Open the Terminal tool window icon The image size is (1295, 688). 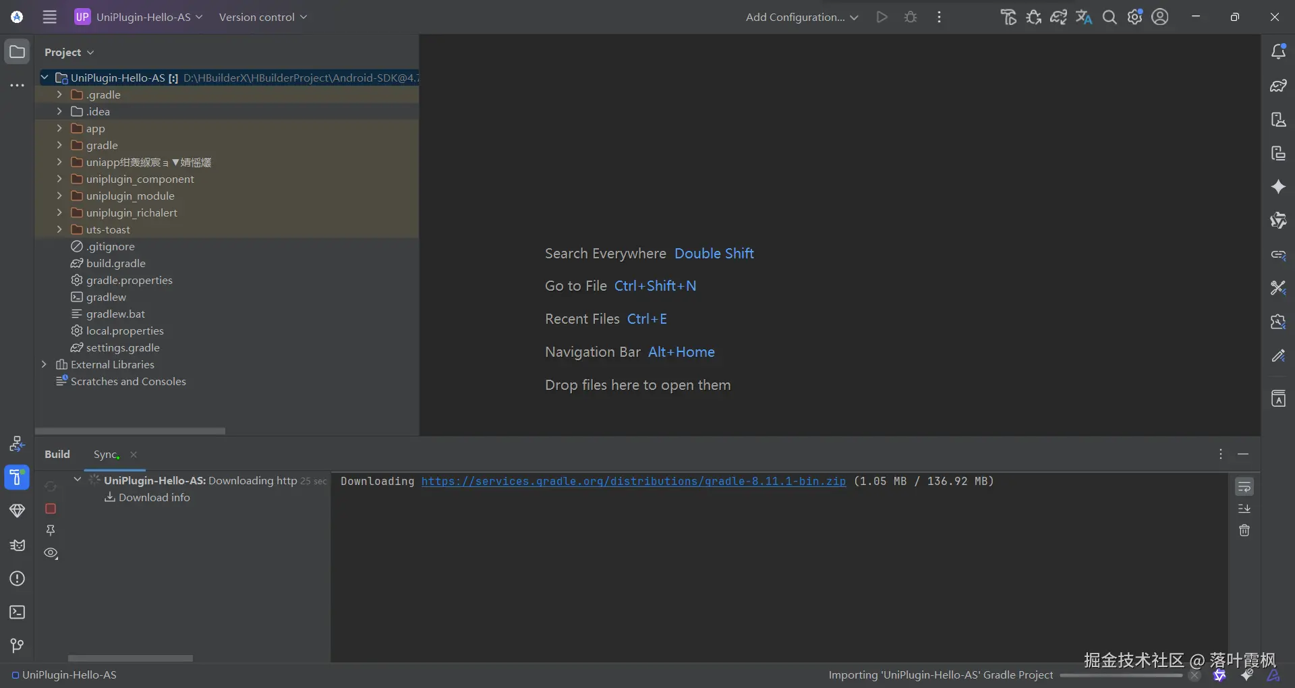tap(17, 612)
